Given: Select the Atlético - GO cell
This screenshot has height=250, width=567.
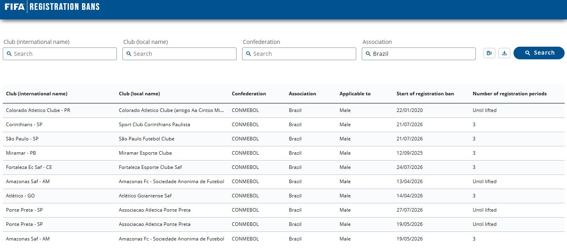Looking at the screenshot, I should [20, 196].
